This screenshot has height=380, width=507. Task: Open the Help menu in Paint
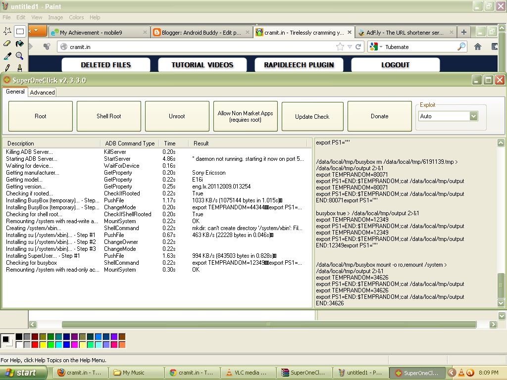point(95,17)
